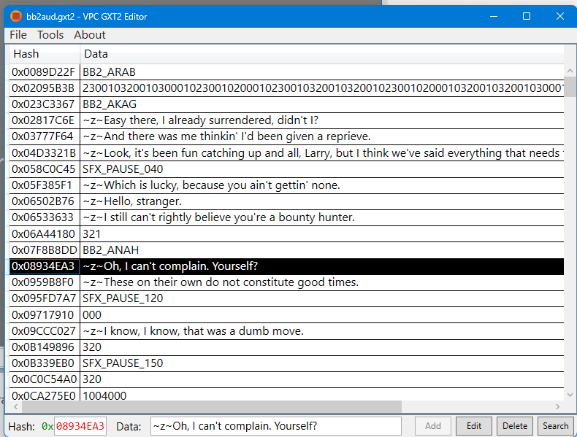Select row 'I know, I know, that was'
The width and height of the screenshot is (577, 437).
[x=286, y=330]
